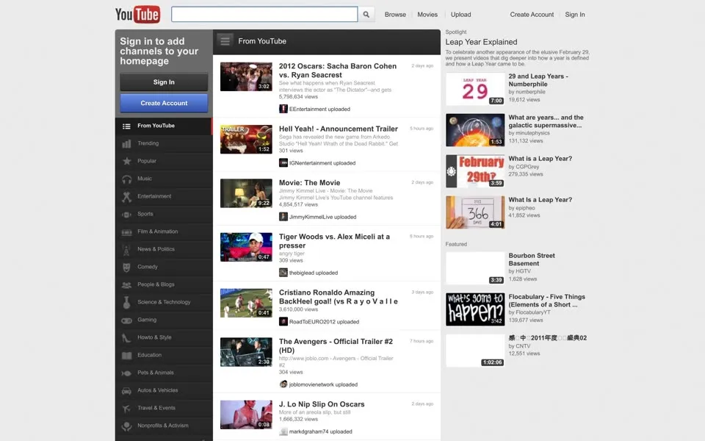Screen dimensions: 705x441
Task: Click the dark Sign In sidebar button
Action: point(164,82)
